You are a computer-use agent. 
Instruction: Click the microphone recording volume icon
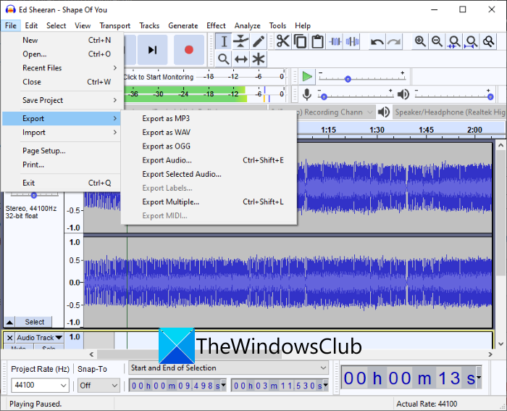point(307,94)
